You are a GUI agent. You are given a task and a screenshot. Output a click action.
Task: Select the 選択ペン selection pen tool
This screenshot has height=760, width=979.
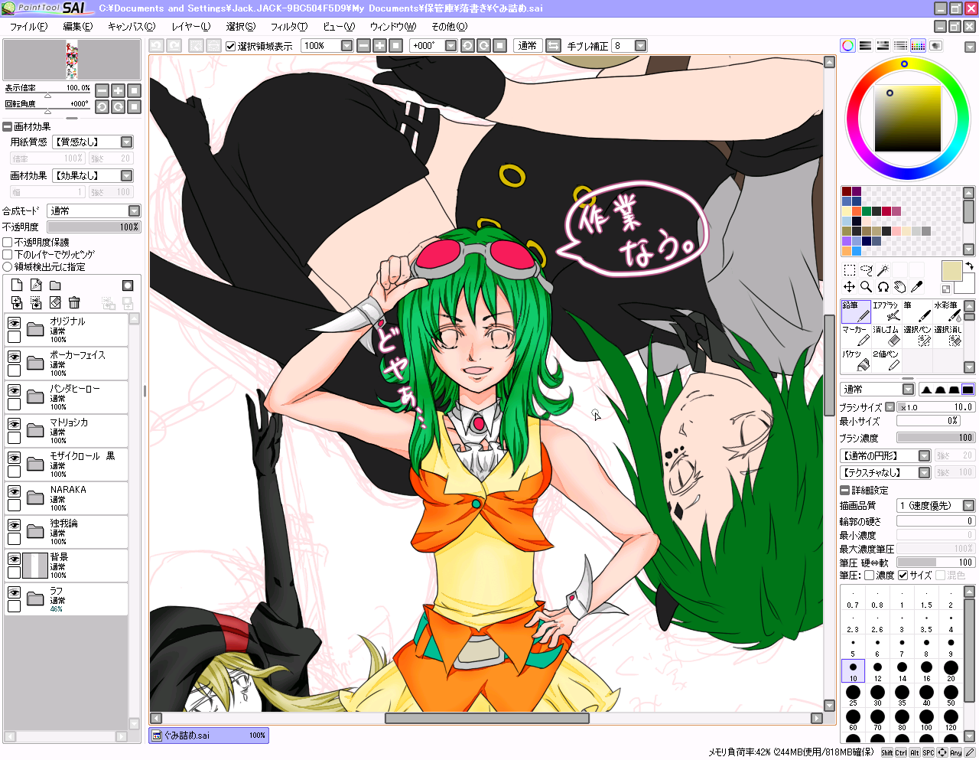pyautogui.click(x=917, y=336)
